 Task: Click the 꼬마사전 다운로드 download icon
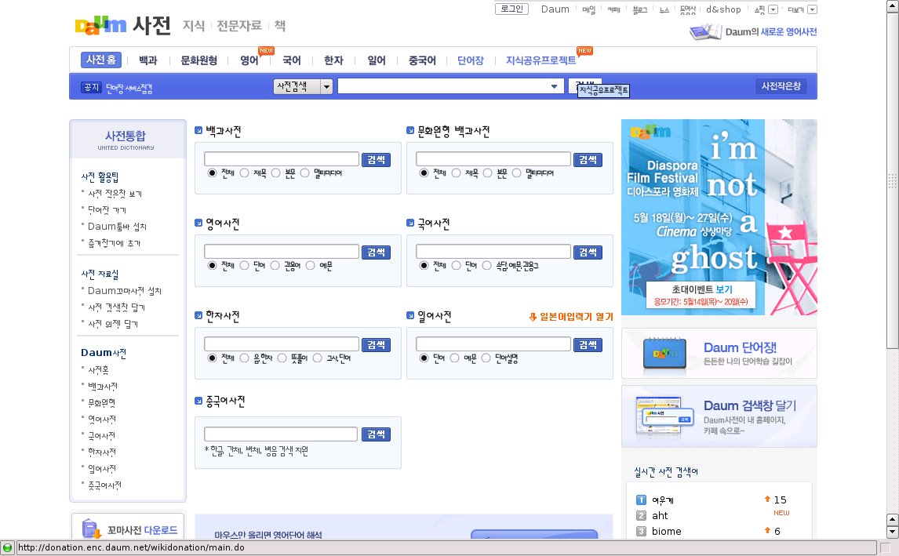click(92, 529)
